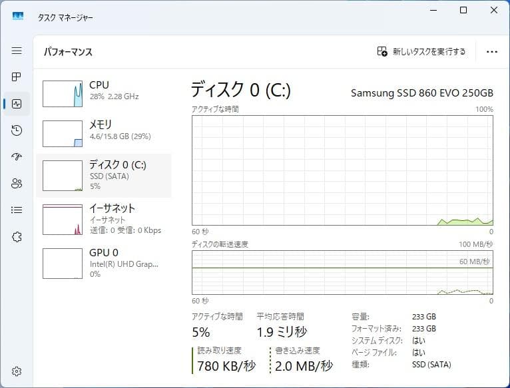Click Samsung SSD 860 EVO 250GB label
The image size is (510, 388).
click(x=422, y=93)
